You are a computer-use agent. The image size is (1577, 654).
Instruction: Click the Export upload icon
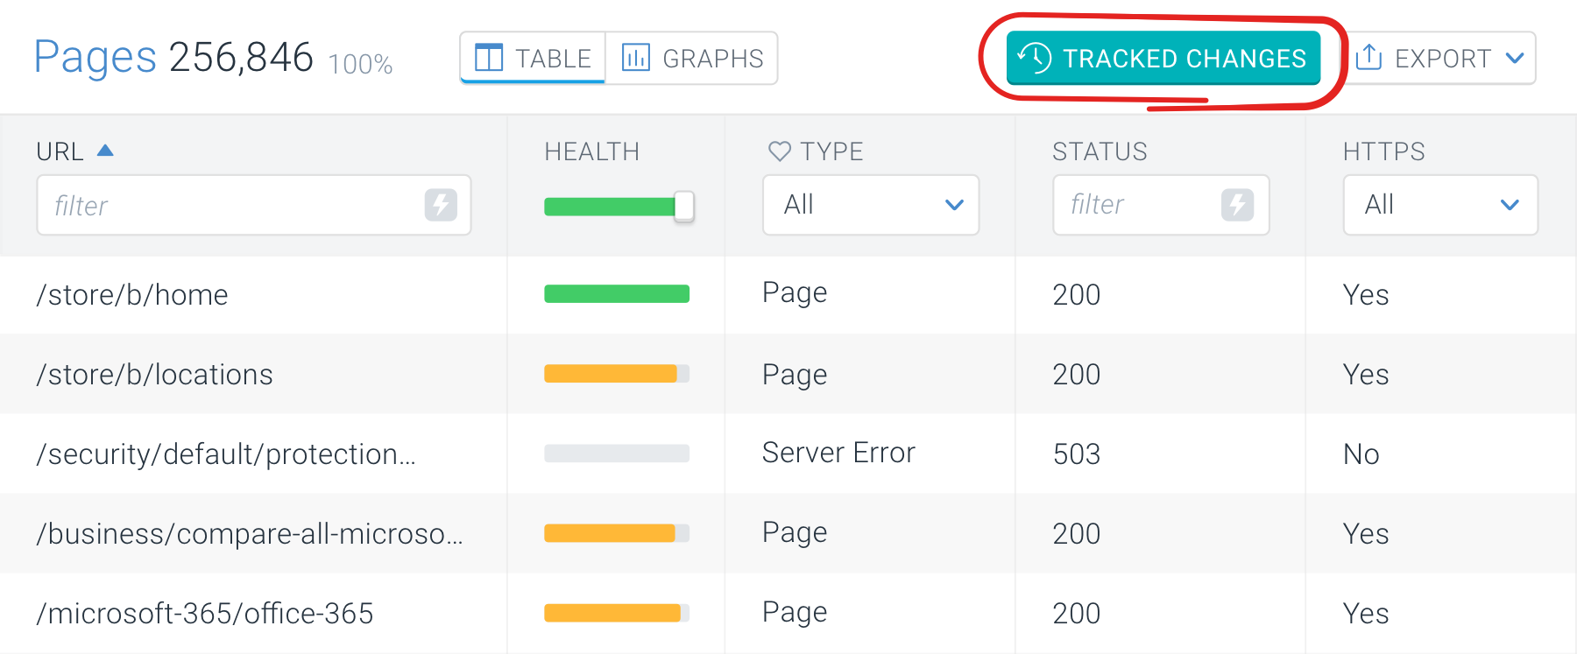(x=1368, y=58)
